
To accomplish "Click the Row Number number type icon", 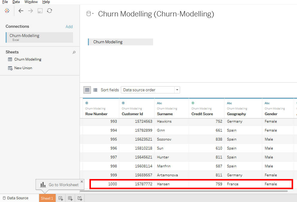I will [x=87, y=103].
